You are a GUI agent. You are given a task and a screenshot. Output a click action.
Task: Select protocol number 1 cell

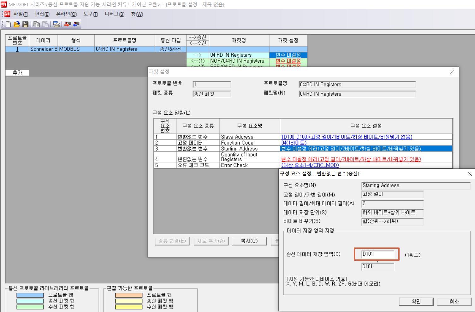pyautogui.click(x=17, y=49)
